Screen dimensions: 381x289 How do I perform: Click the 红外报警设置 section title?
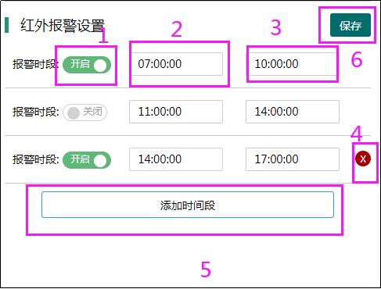click(x=63, y=26)
